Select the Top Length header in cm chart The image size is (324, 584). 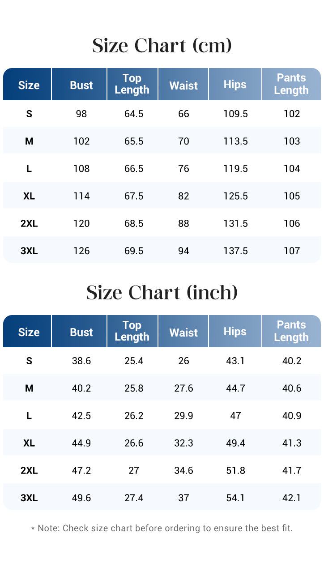pyautogui.click(x=132, y=84)
